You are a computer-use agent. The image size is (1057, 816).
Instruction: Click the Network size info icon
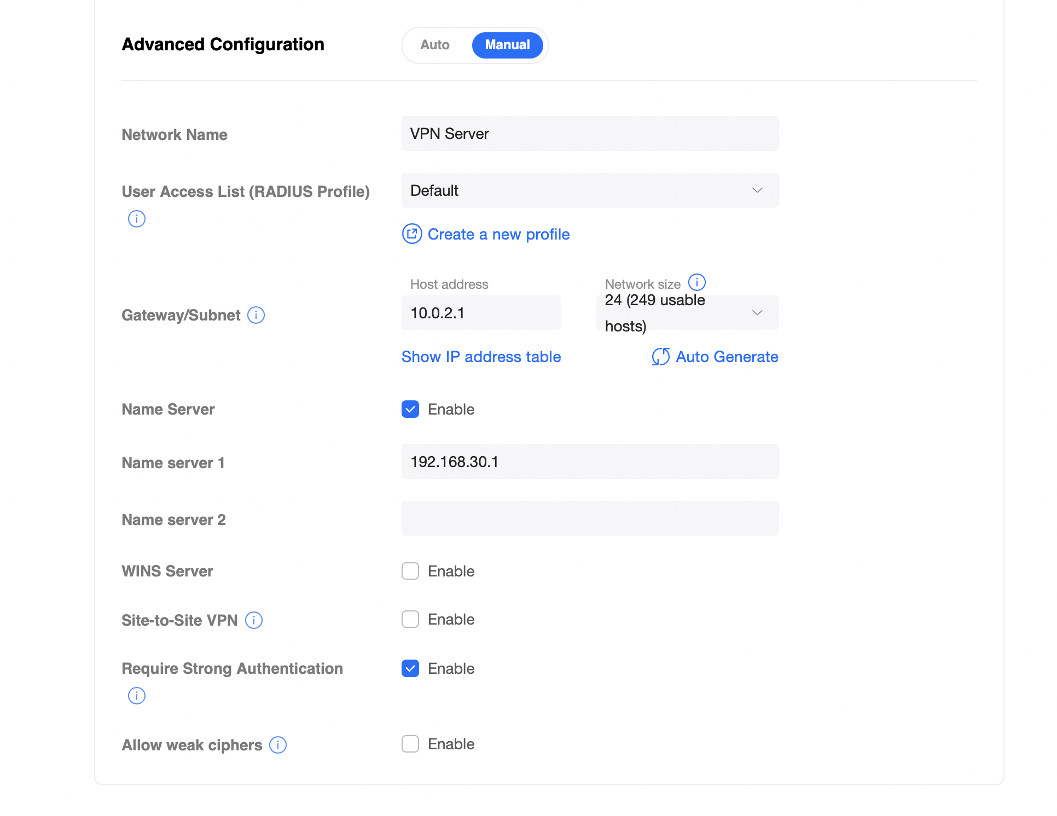tap(697, 282)
